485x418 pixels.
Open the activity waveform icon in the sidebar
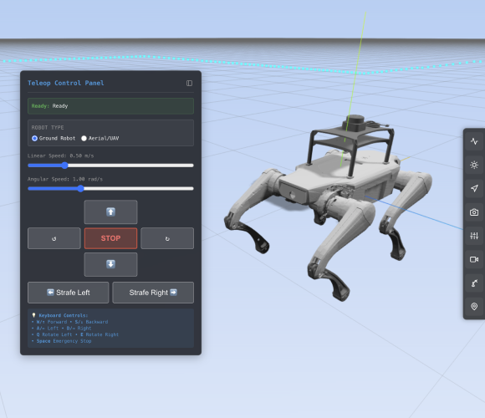474,141
